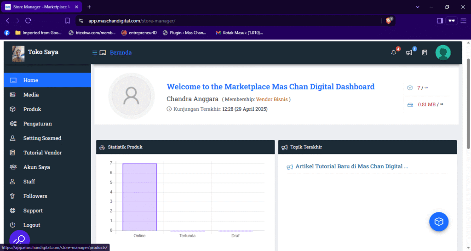Click the site info icon in address bar
471x251 pixels.
pyautogui.click(x=81, y=21)
